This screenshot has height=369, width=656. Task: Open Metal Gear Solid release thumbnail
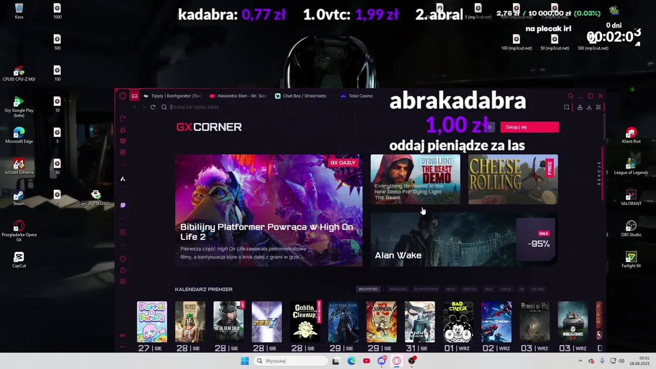click(229, 322)
